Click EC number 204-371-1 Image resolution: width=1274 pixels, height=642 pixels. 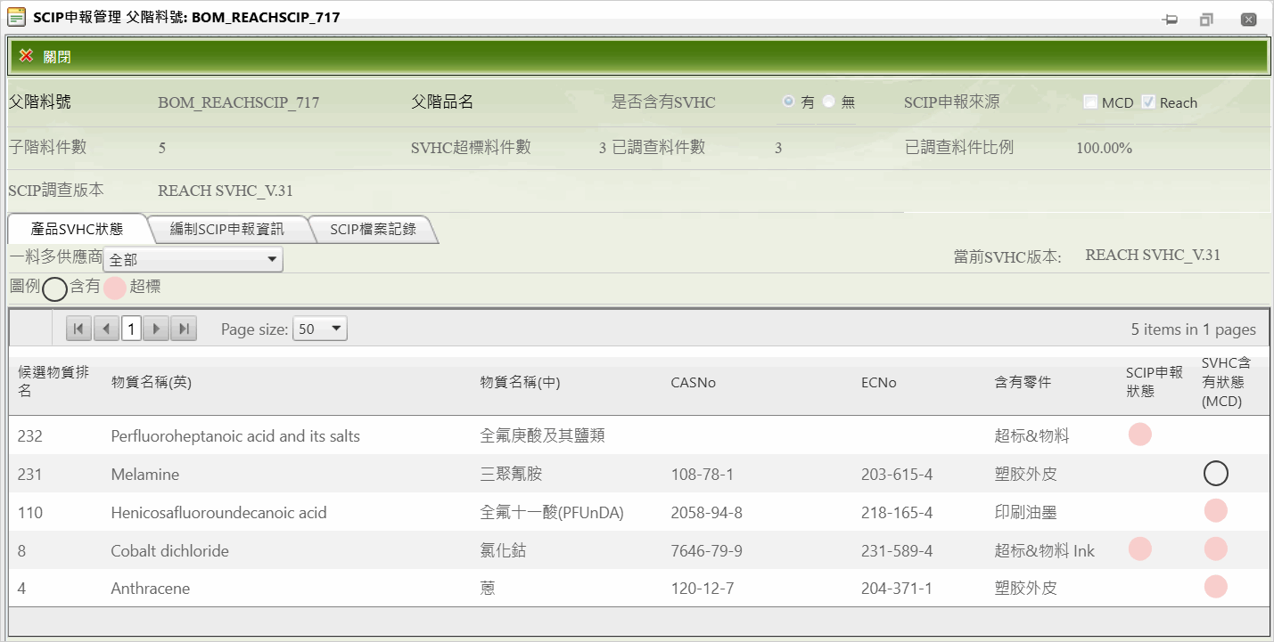(x=897, y=589)
